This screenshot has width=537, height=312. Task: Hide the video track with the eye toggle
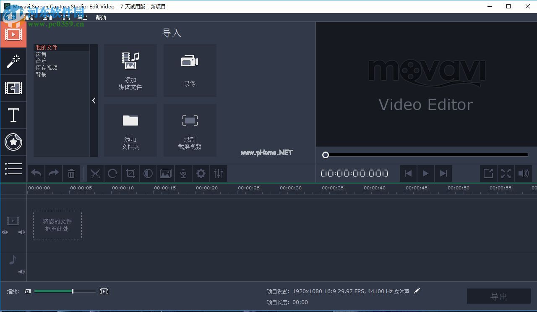point(5,232)
